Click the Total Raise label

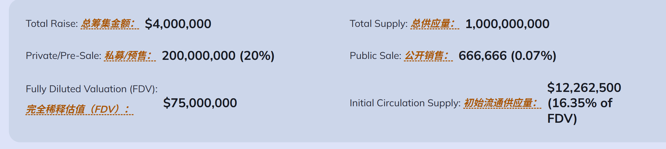52,24
